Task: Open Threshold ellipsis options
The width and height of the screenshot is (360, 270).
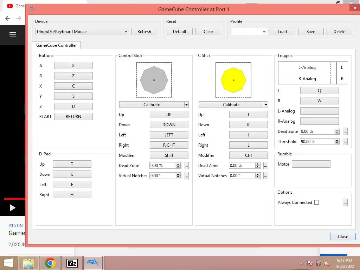Action: coord(345,142)
